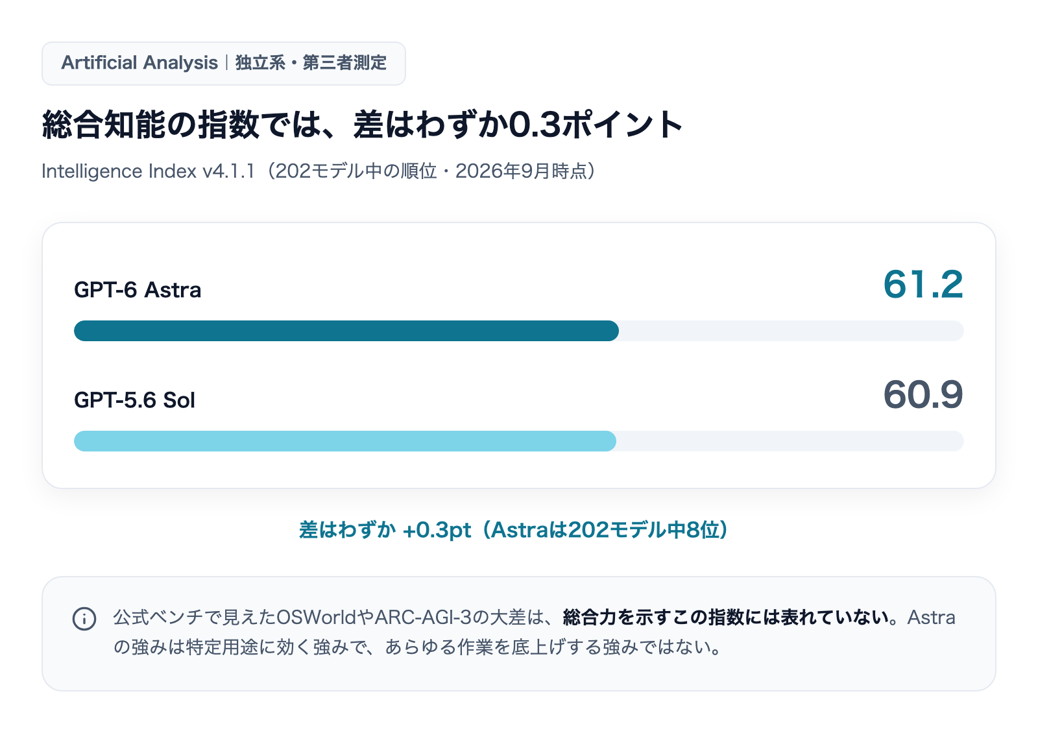Click the 60.9 score value
Screen dimensions: 1038x733
[x=923, y=394]
